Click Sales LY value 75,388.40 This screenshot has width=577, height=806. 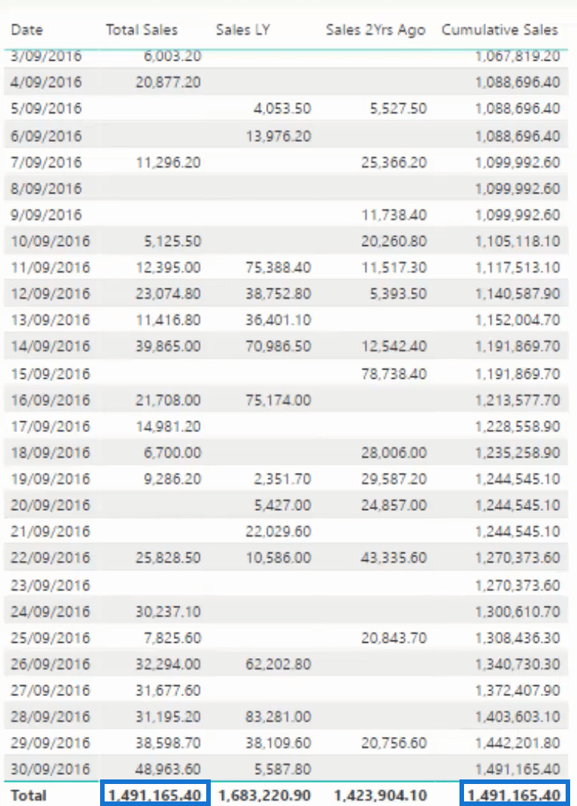pyautogui.click(x=278, y=267)
